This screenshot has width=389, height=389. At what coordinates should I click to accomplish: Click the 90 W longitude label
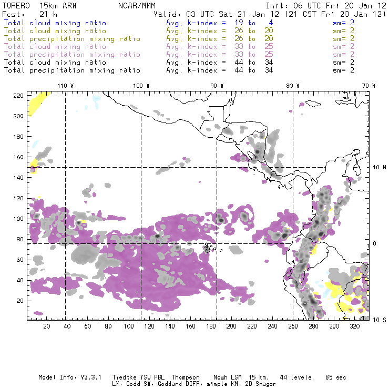click(217, 86)
